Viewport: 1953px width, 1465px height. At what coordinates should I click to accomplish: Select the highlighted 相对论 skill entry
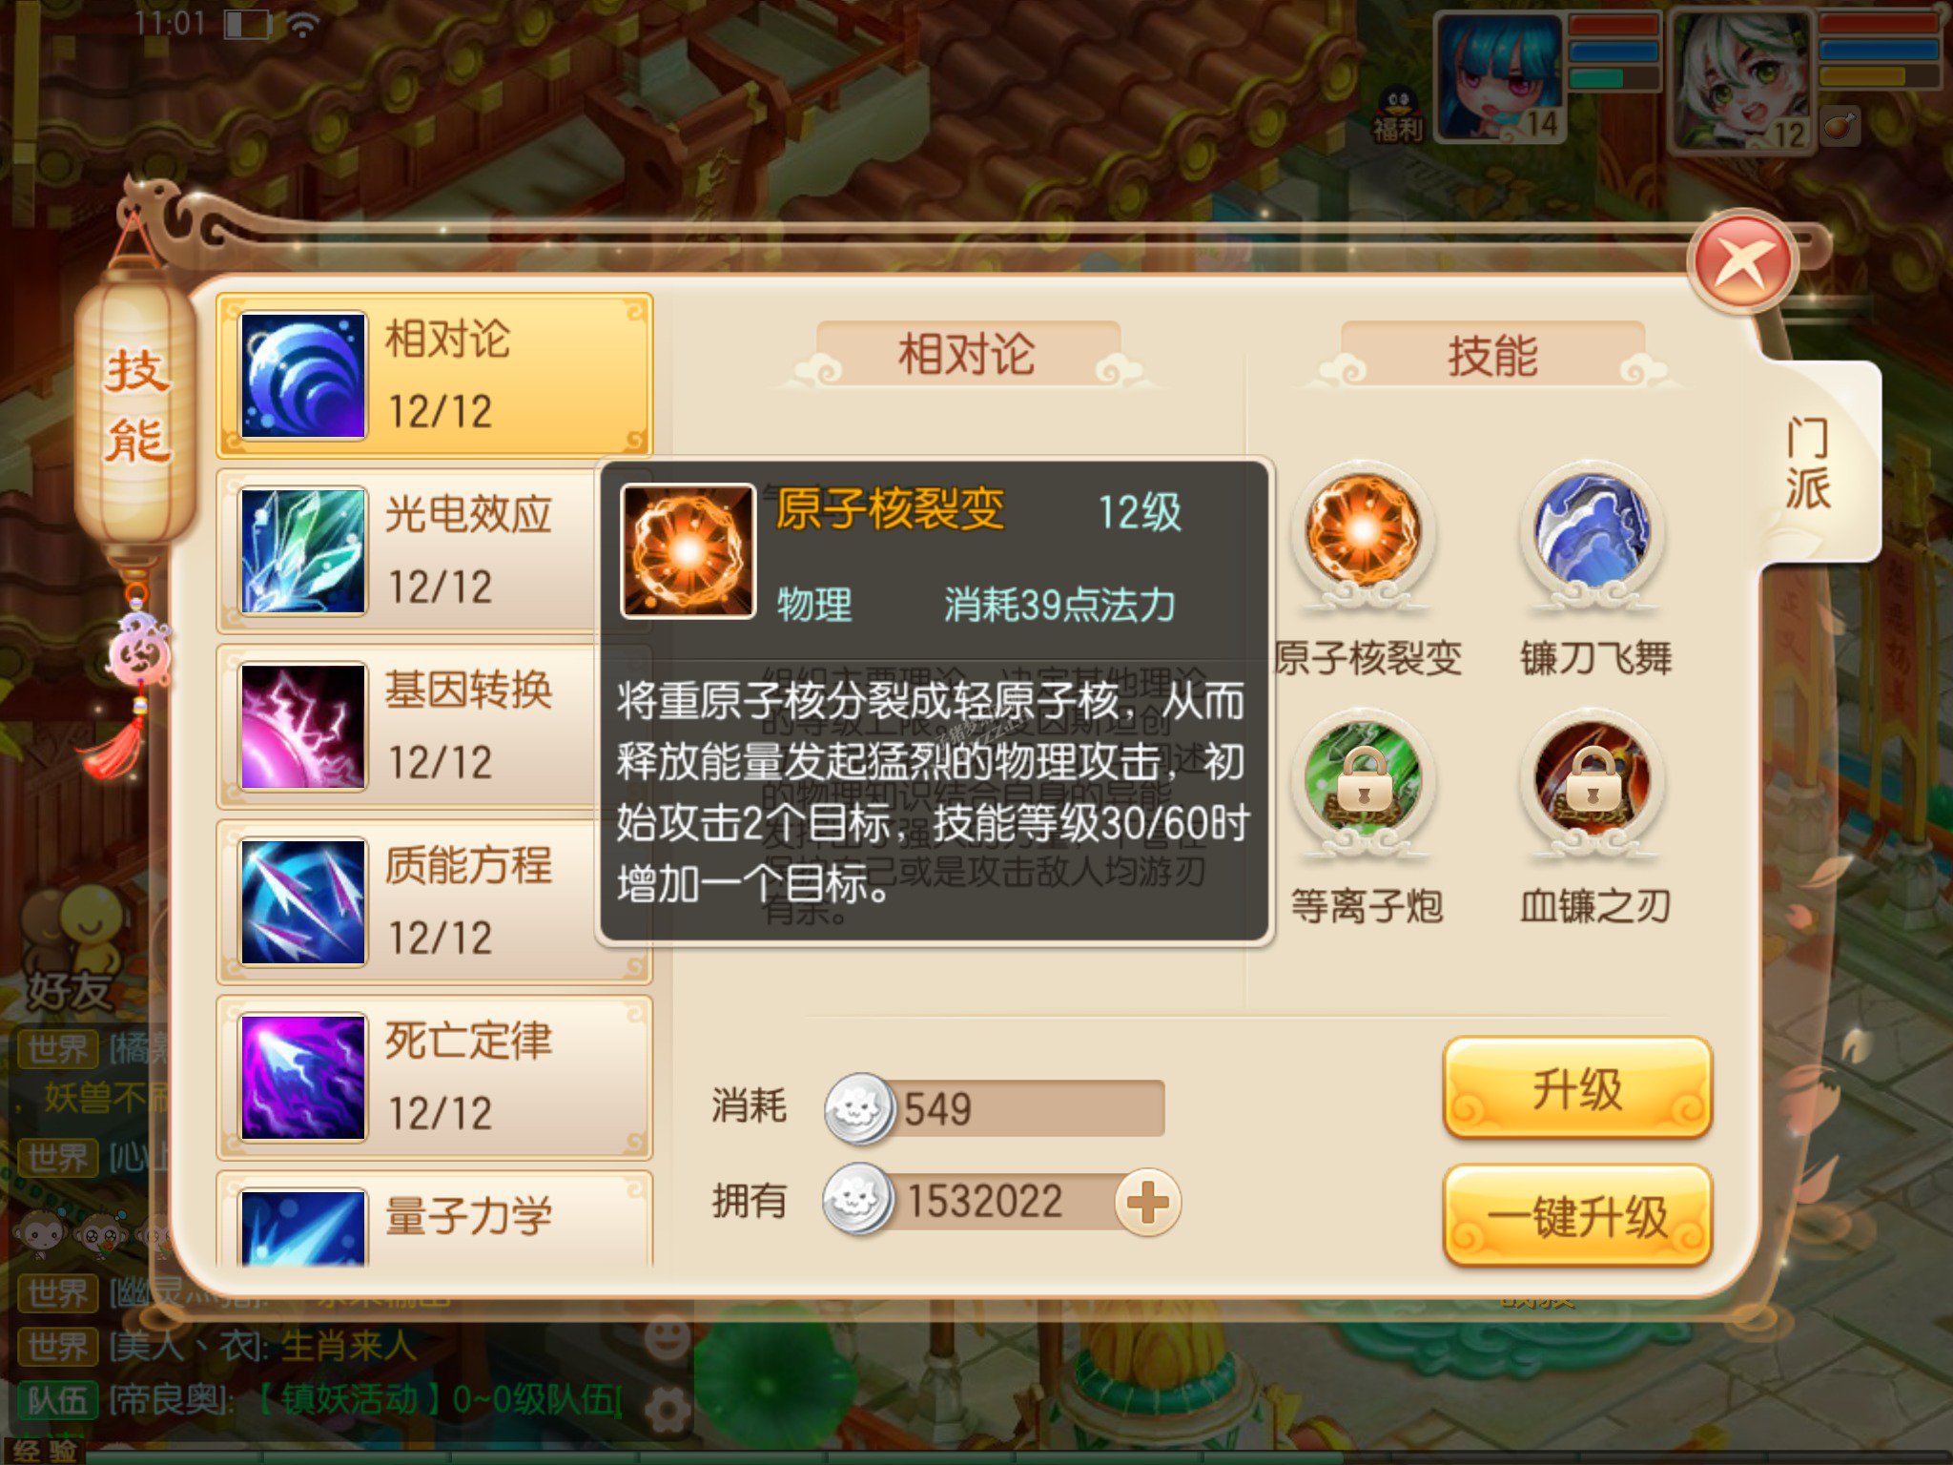435,376
